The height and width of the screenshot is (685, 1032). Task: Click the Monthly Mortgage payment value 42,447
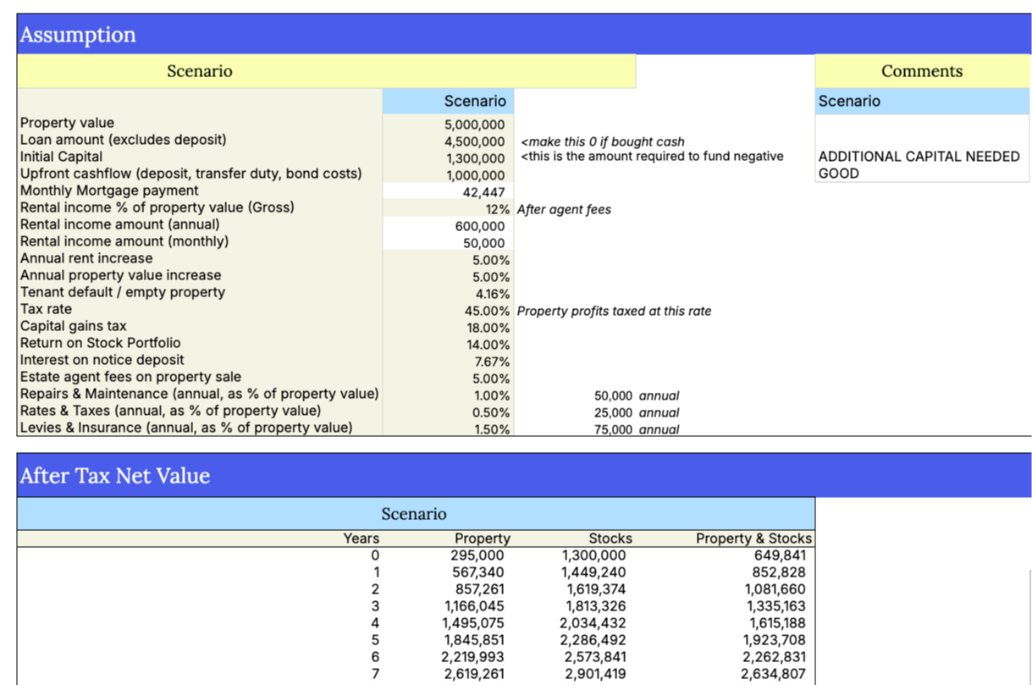(x=449, y=192)
